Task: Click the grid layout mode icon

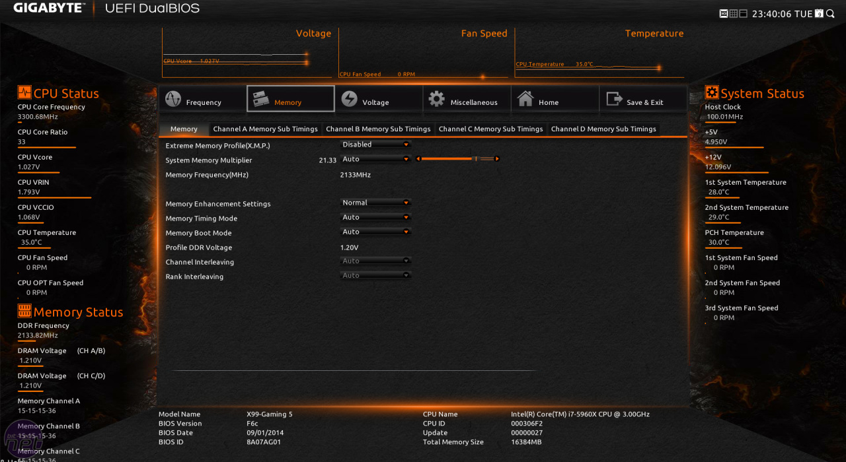Action: pyautogui.click(x=734, y=13)
